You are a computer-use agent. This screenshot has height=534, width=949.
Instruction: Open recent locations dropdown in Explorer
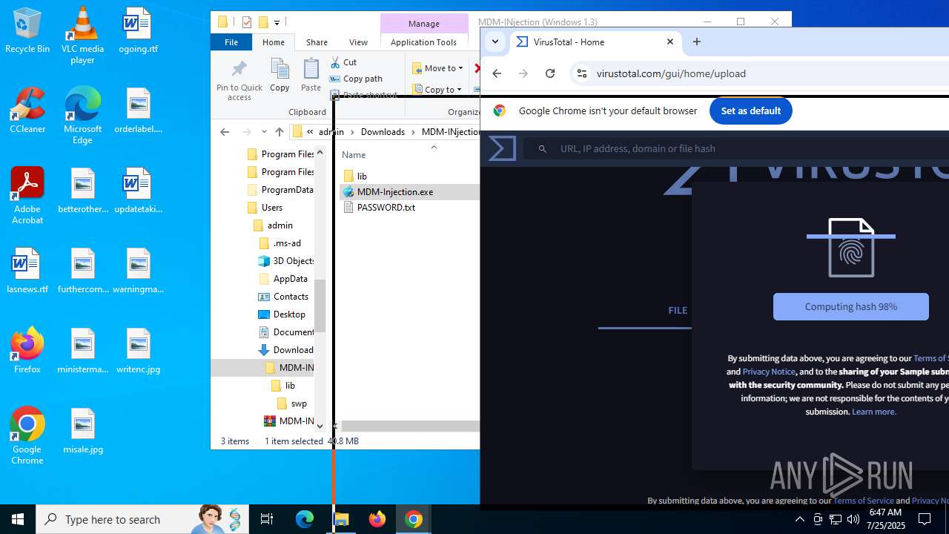pyautogui.click(x=264, y=132)
